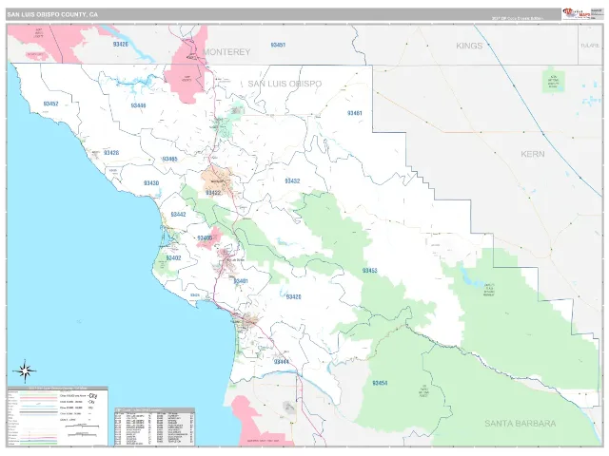
Task: Click the map legend box
Action: point(58,416)
